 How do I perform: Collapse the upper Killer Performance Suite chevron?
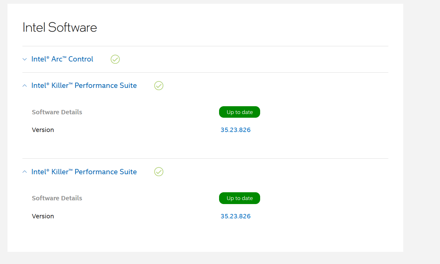click(x=25, y=86)
